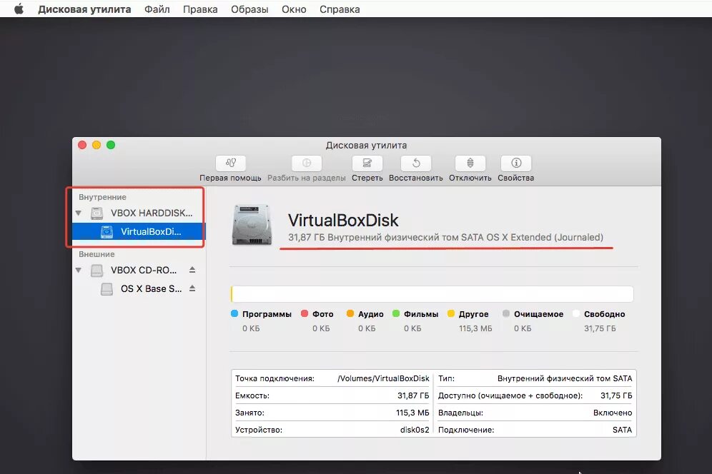Click the VBOX CD-ROM drive icon
Viewport: 712px width, 474px height.
pyautogui.click(x=97, y=271)
